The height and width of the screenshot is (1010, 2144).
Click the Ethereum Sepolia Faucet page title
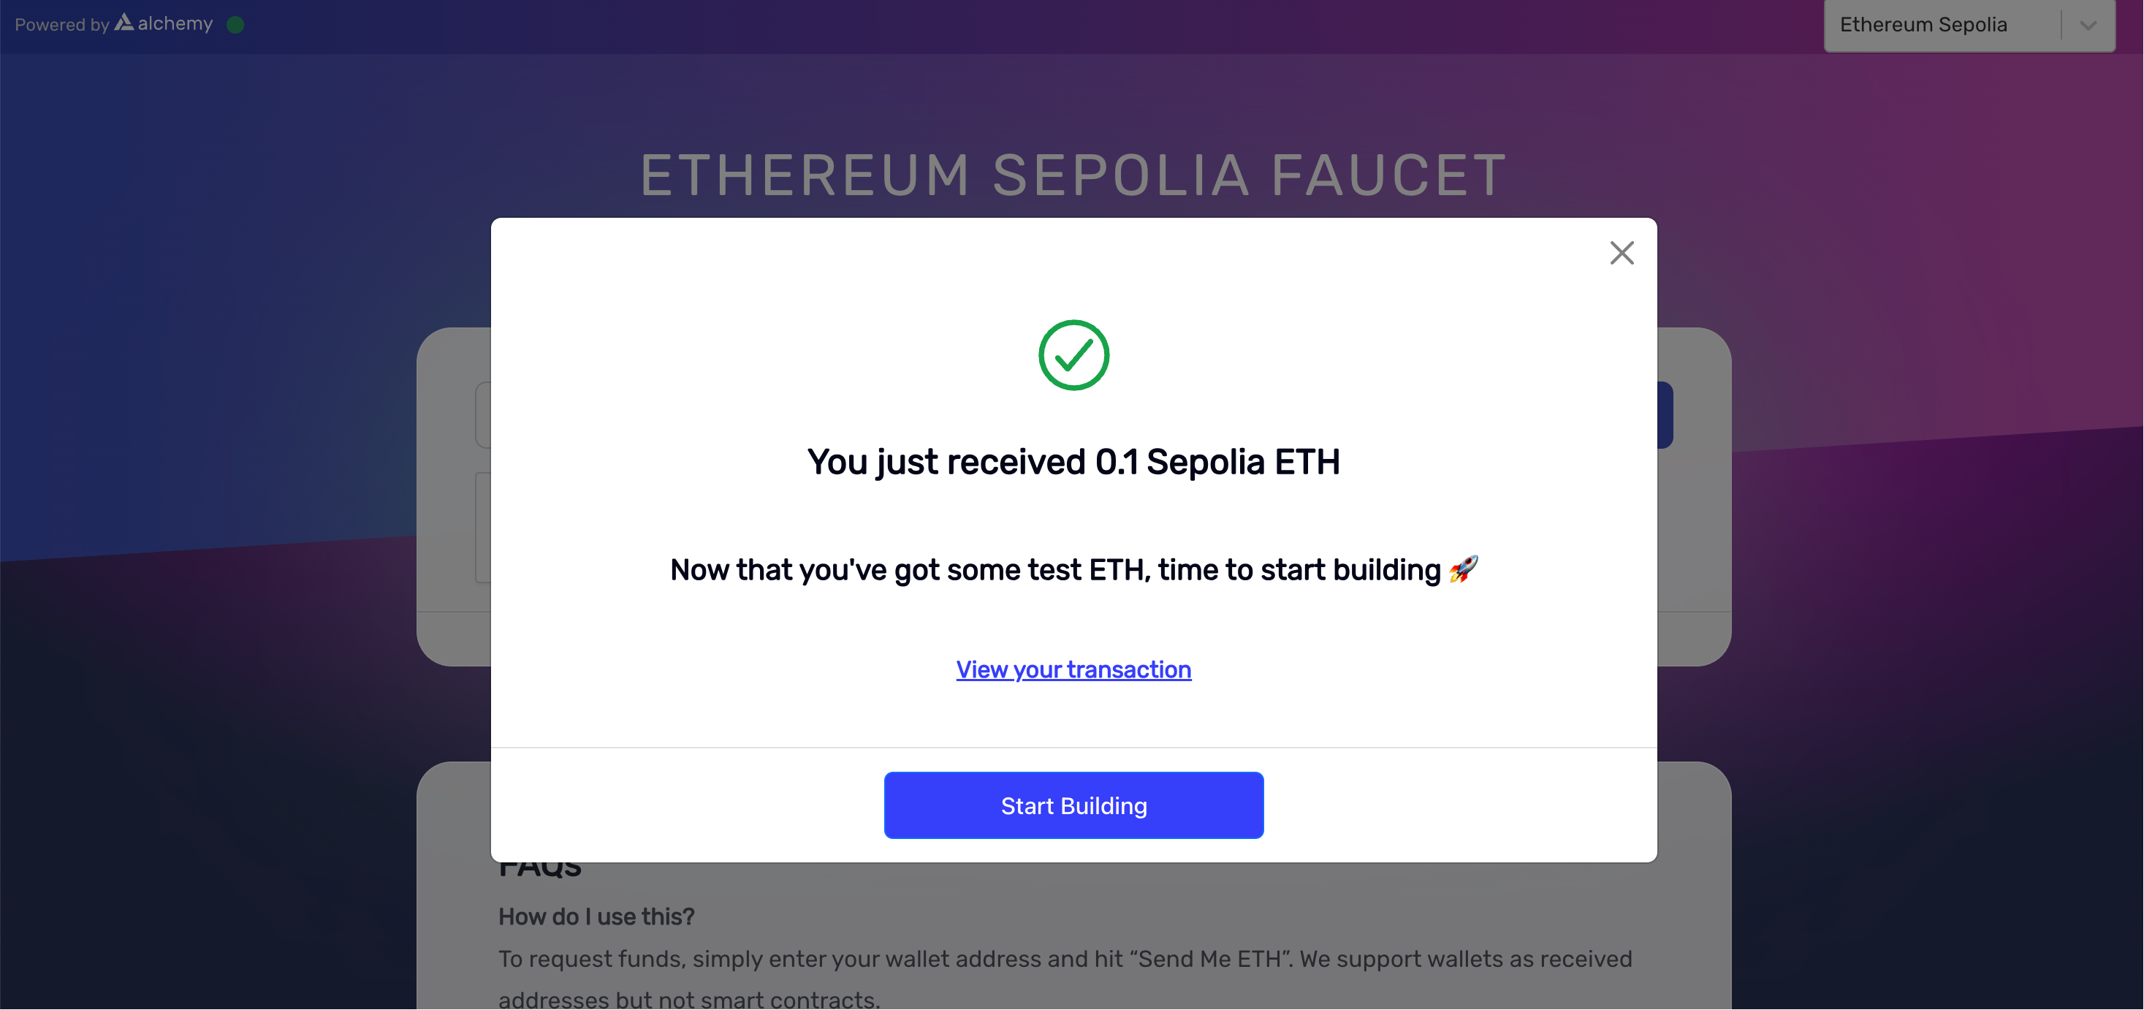point(1073,175)
